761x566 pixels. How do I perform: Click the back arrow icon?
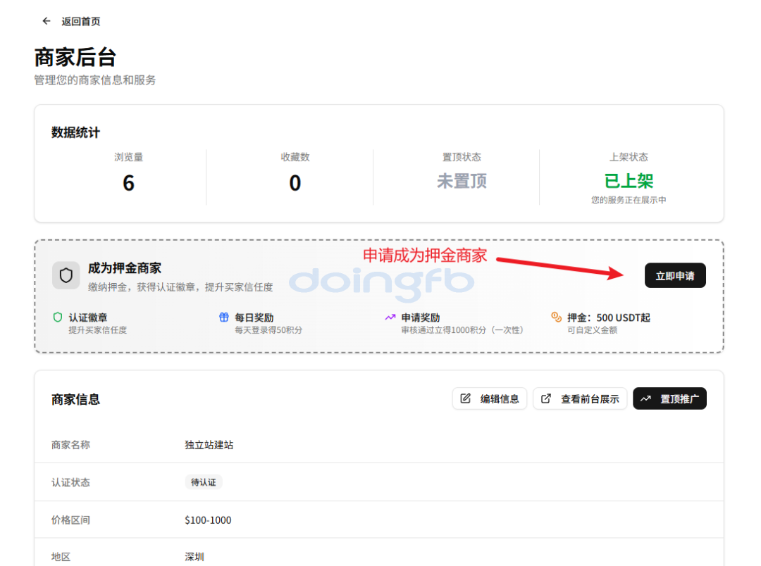47,21
